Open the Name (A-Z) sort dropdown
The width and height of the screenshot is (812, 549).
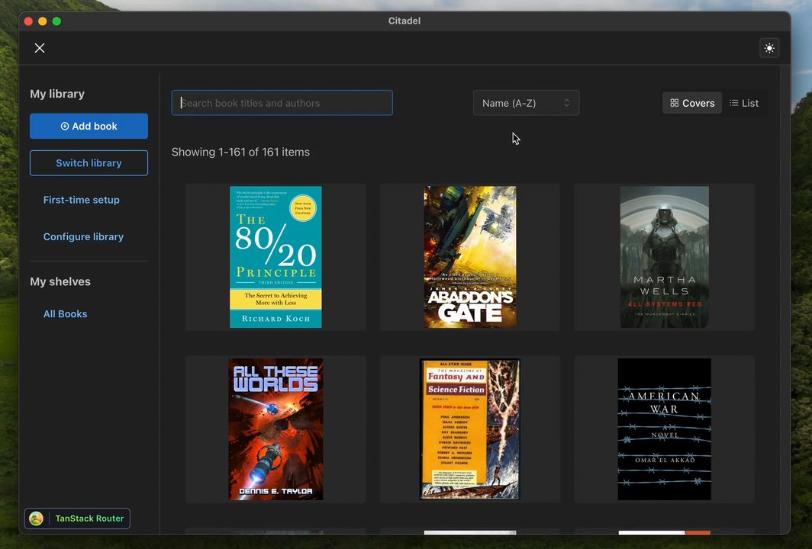coord(526,103)
